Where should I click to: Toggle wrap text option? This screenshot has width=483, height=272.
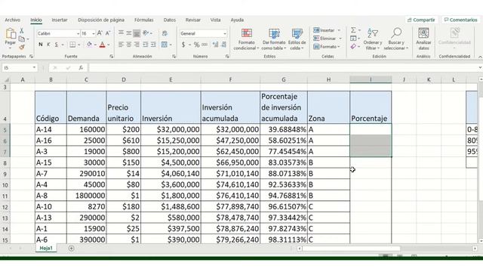(165, 32)
